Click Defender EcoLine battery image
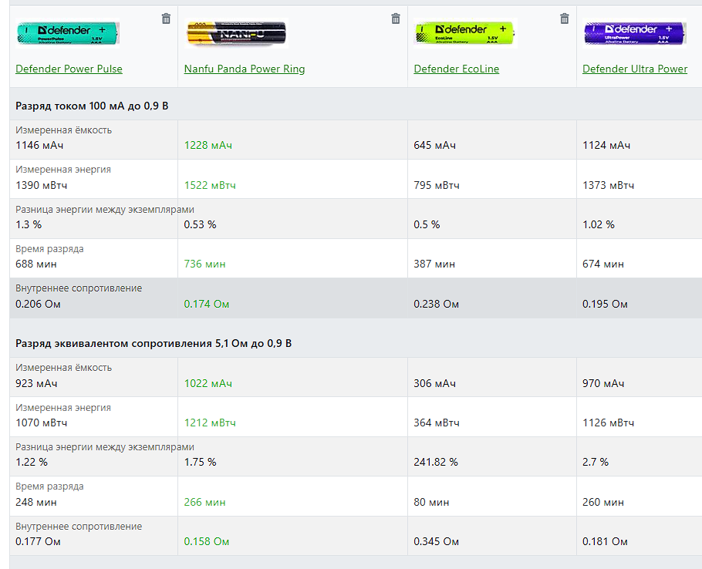Screen dimensions: 702x569 [x=466, y=33]
